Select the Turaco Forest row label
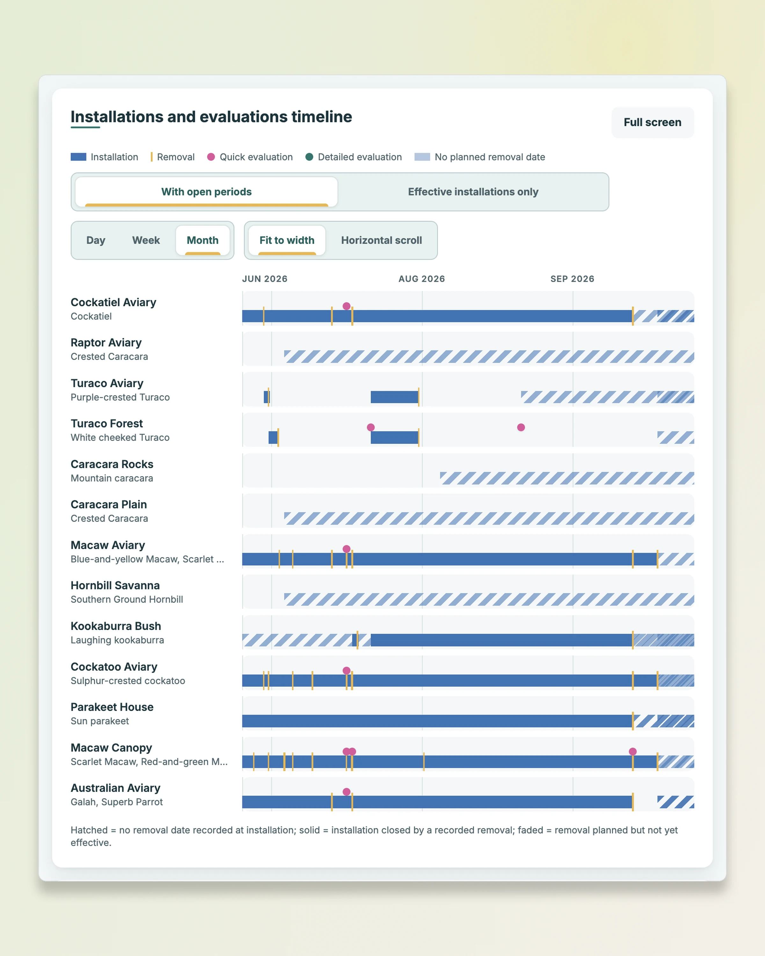This screenshot has height=956, width=765. click(107, 424)
